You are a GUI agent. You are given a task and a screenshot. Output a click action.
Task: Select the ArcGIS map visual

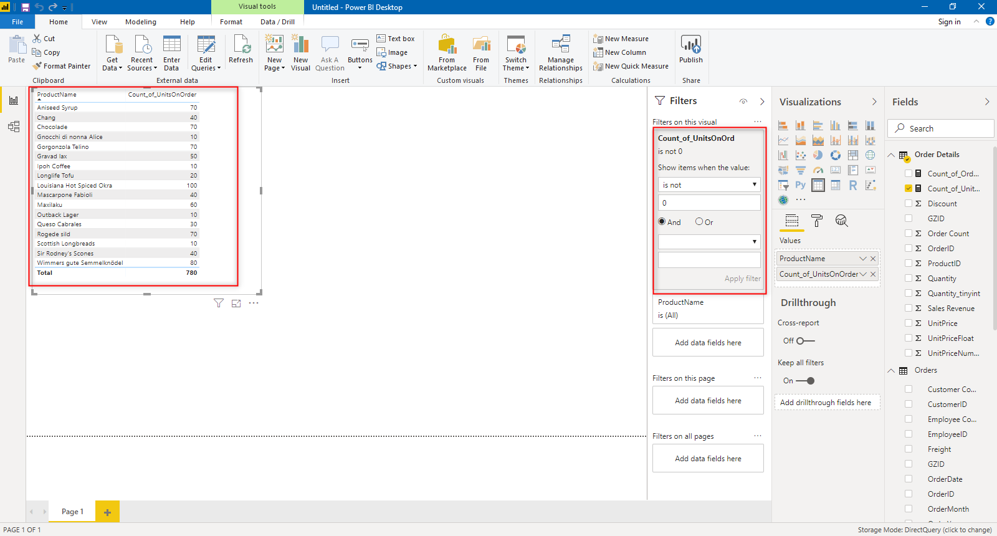[783, 200]
